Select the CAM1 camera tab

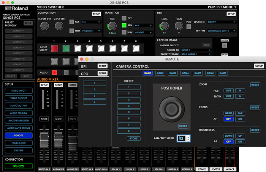coord(147,73)
